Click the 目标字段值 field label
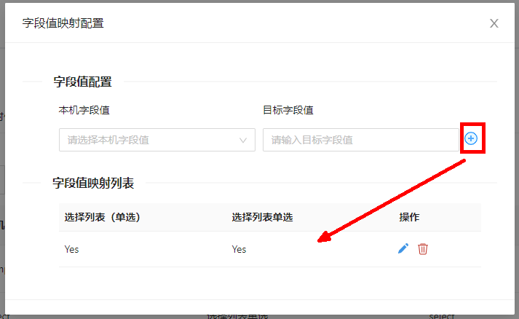 click(x=288, y=110)
